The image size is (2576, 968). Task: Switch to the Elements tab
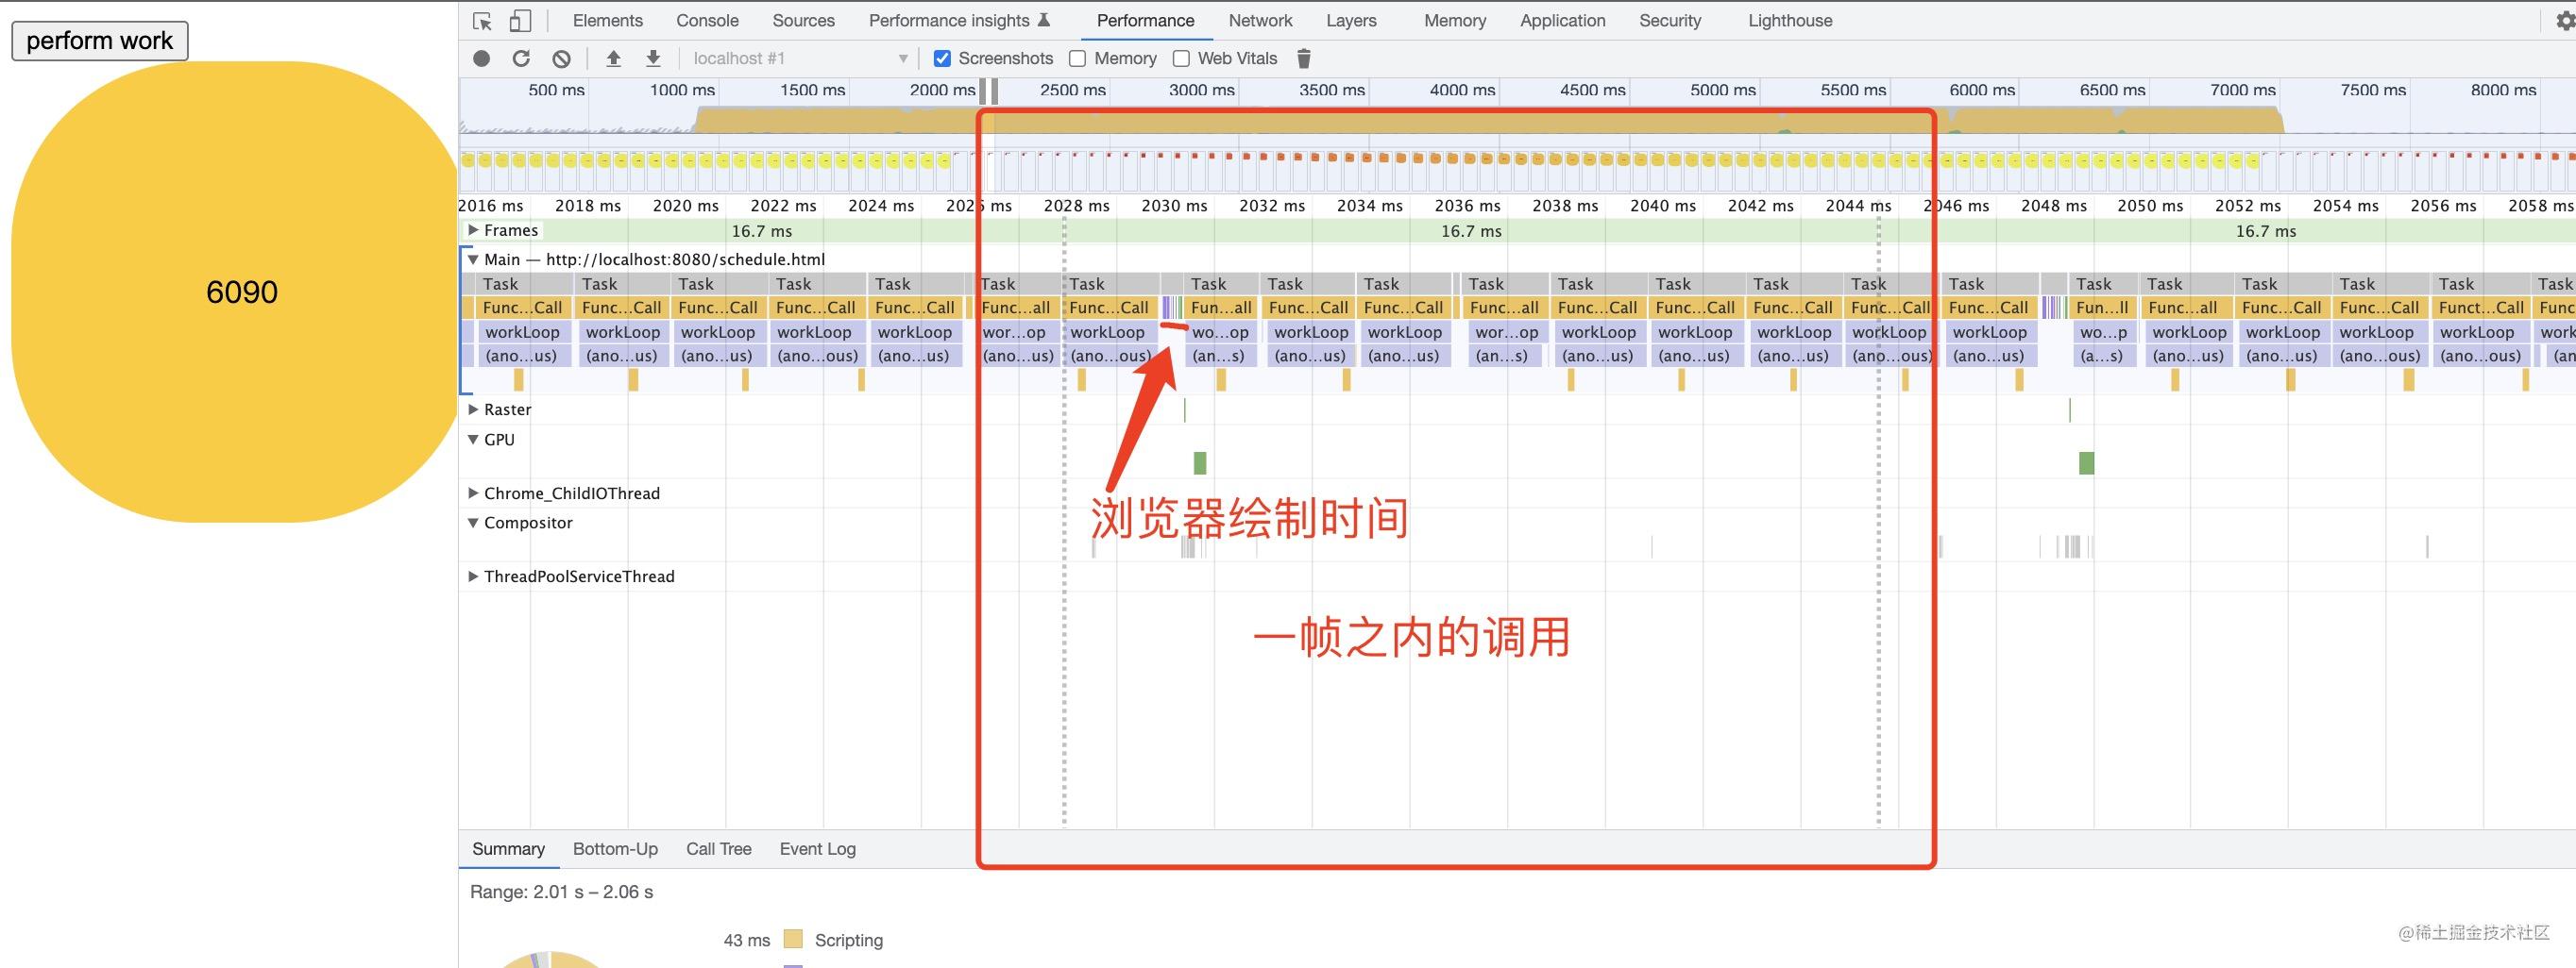(x=607, y=21)
